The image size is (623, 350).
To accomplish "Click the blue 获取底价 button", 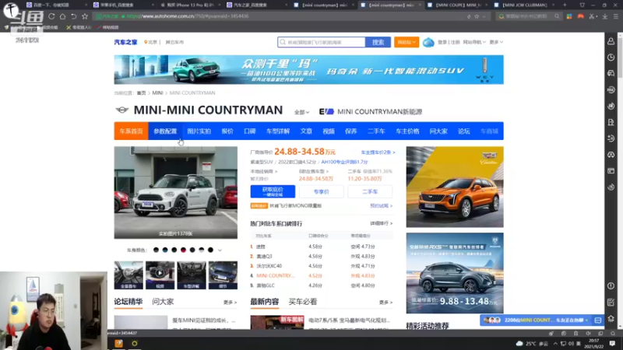I will [273, 191].
